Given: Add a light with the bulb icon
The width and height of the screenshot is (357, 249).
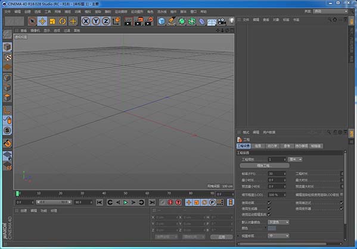Looking at the screenshot, I should [231, 21].
